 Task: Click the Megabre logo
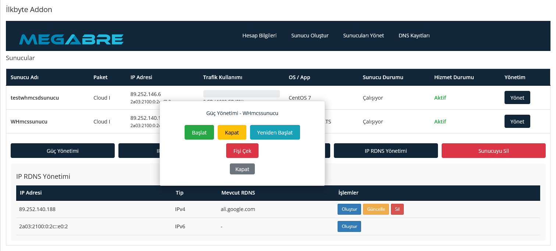pos(71,39)
